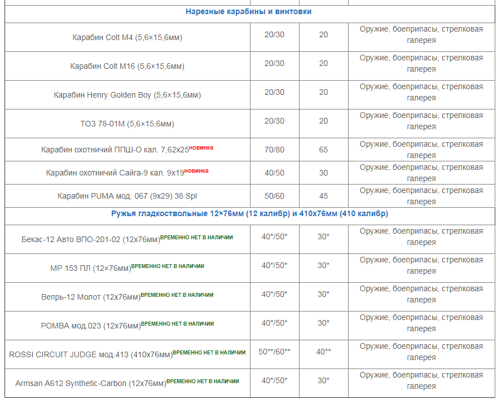497x399 pixels.
Task: Click value '20' in the Henry Golden Boy row
Action: 323,93
